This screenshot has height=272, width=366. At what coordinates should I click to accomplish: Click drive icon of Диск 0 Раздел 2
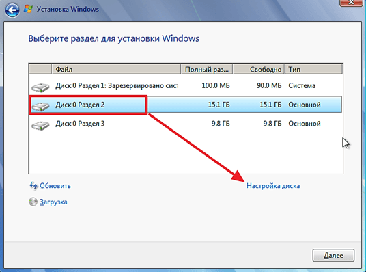(40, 107)
